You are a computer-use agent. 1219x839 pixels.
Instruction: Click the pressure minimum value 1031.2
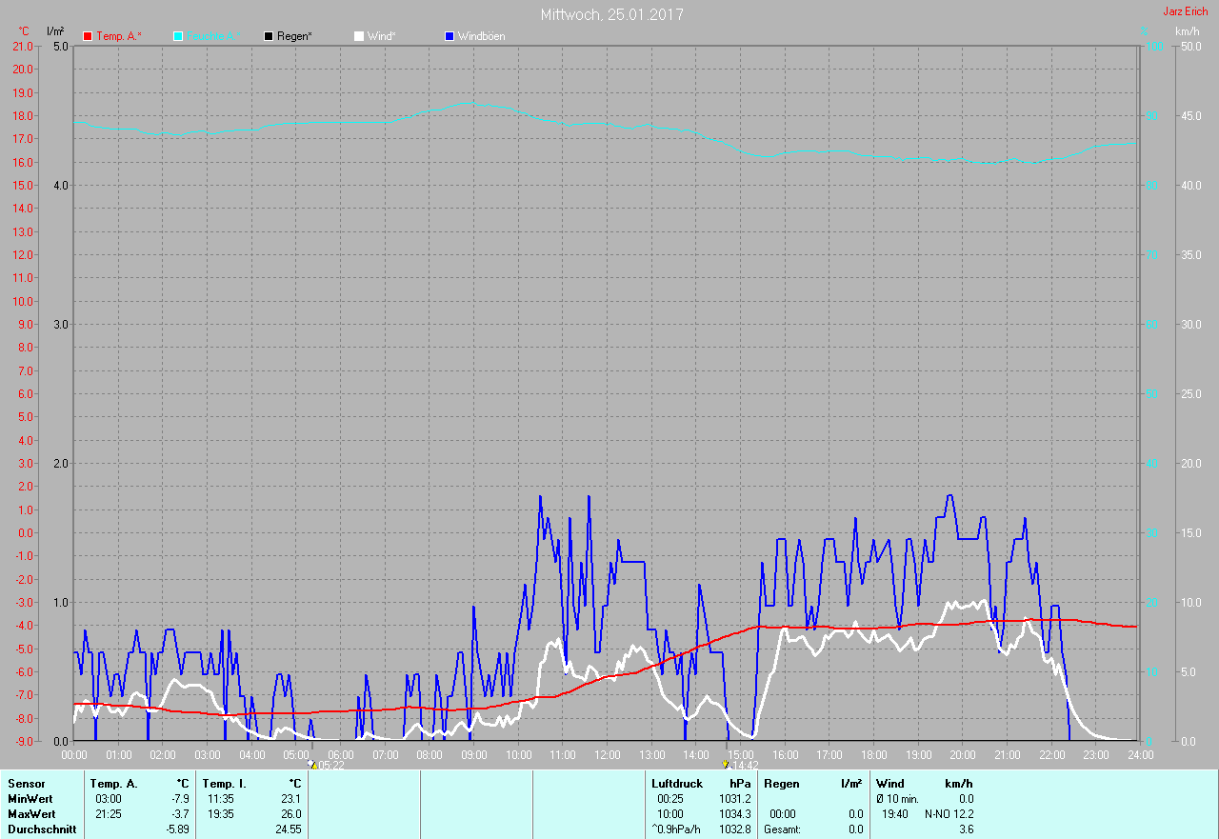pos(734,799)
